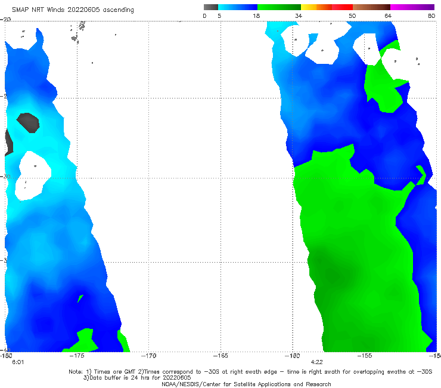
Task: Click the dark gray low-wind patch in left swath
Action: pos(28,122)
